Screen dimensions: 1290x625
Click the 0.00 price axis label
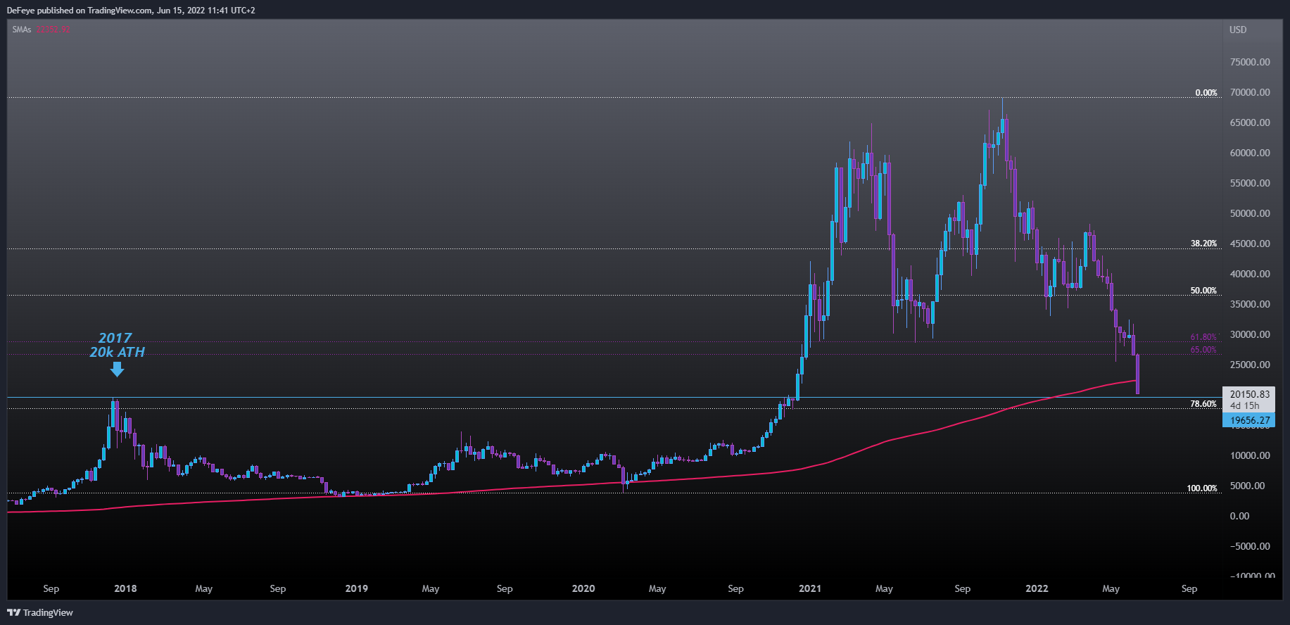tap(1239, 516)
